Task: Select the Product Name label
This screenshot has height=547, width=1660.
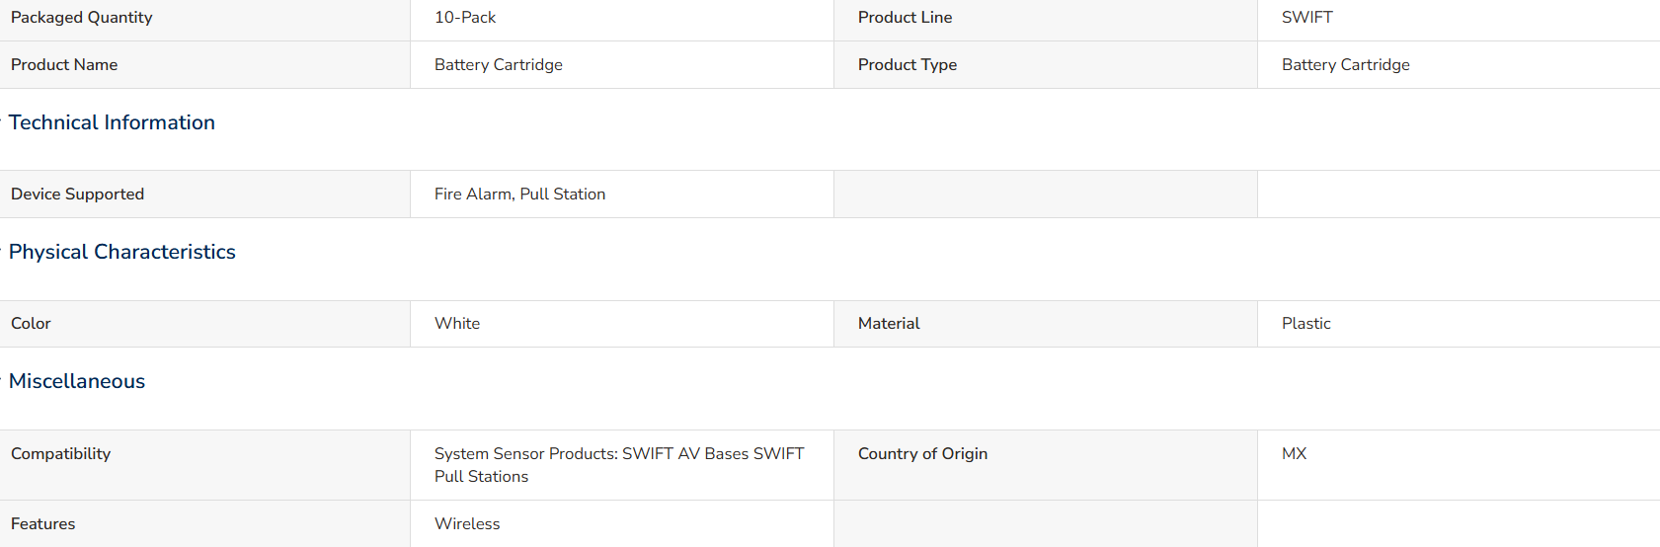Action: click(64, 65)
